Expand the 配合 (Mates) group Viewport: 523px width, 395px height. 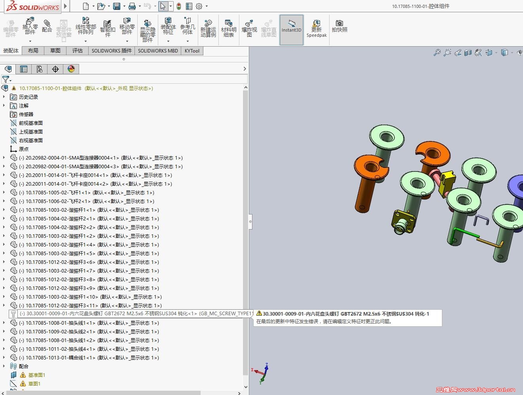4,366
